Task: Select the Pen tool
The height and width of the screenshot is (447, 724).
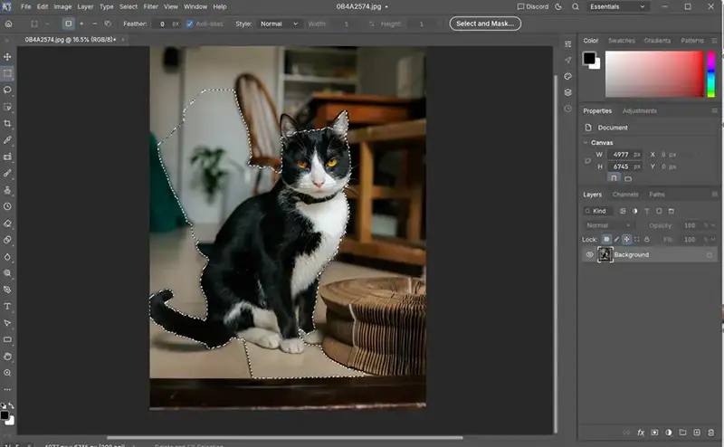Action: click(7, 290)
